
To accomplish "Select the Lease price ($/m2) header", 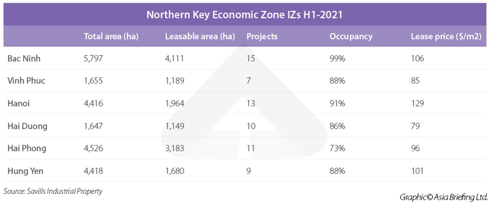I will pyautogui.click(x=446, y=36).
